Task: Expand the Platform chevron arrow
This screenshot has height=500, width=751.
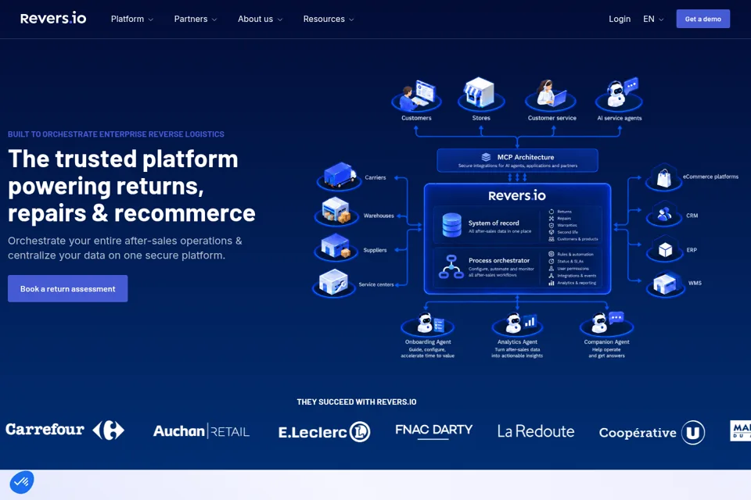Action: 150,20
